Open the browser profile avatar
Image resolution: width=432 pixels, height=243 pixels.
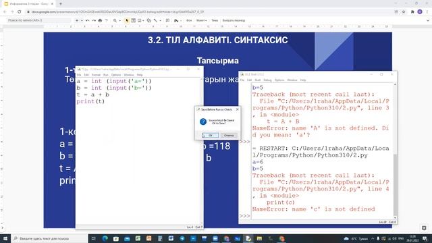420,12
